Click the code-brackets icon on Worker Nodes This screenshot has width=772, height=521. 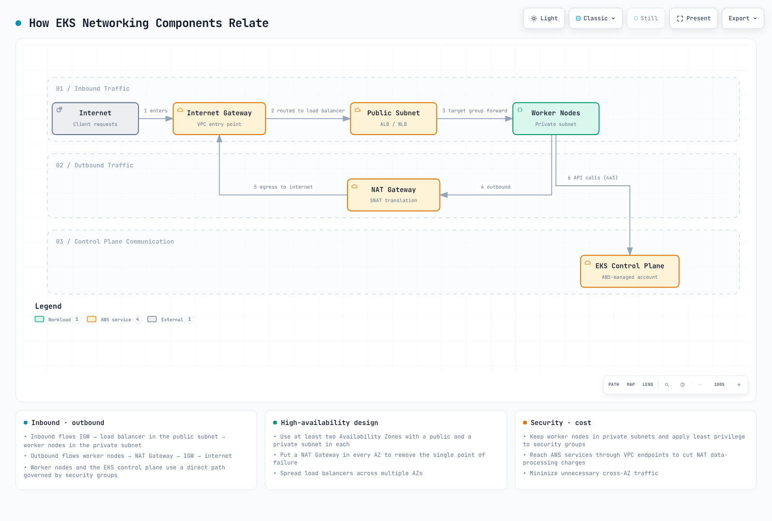click(x=520, y=110)
